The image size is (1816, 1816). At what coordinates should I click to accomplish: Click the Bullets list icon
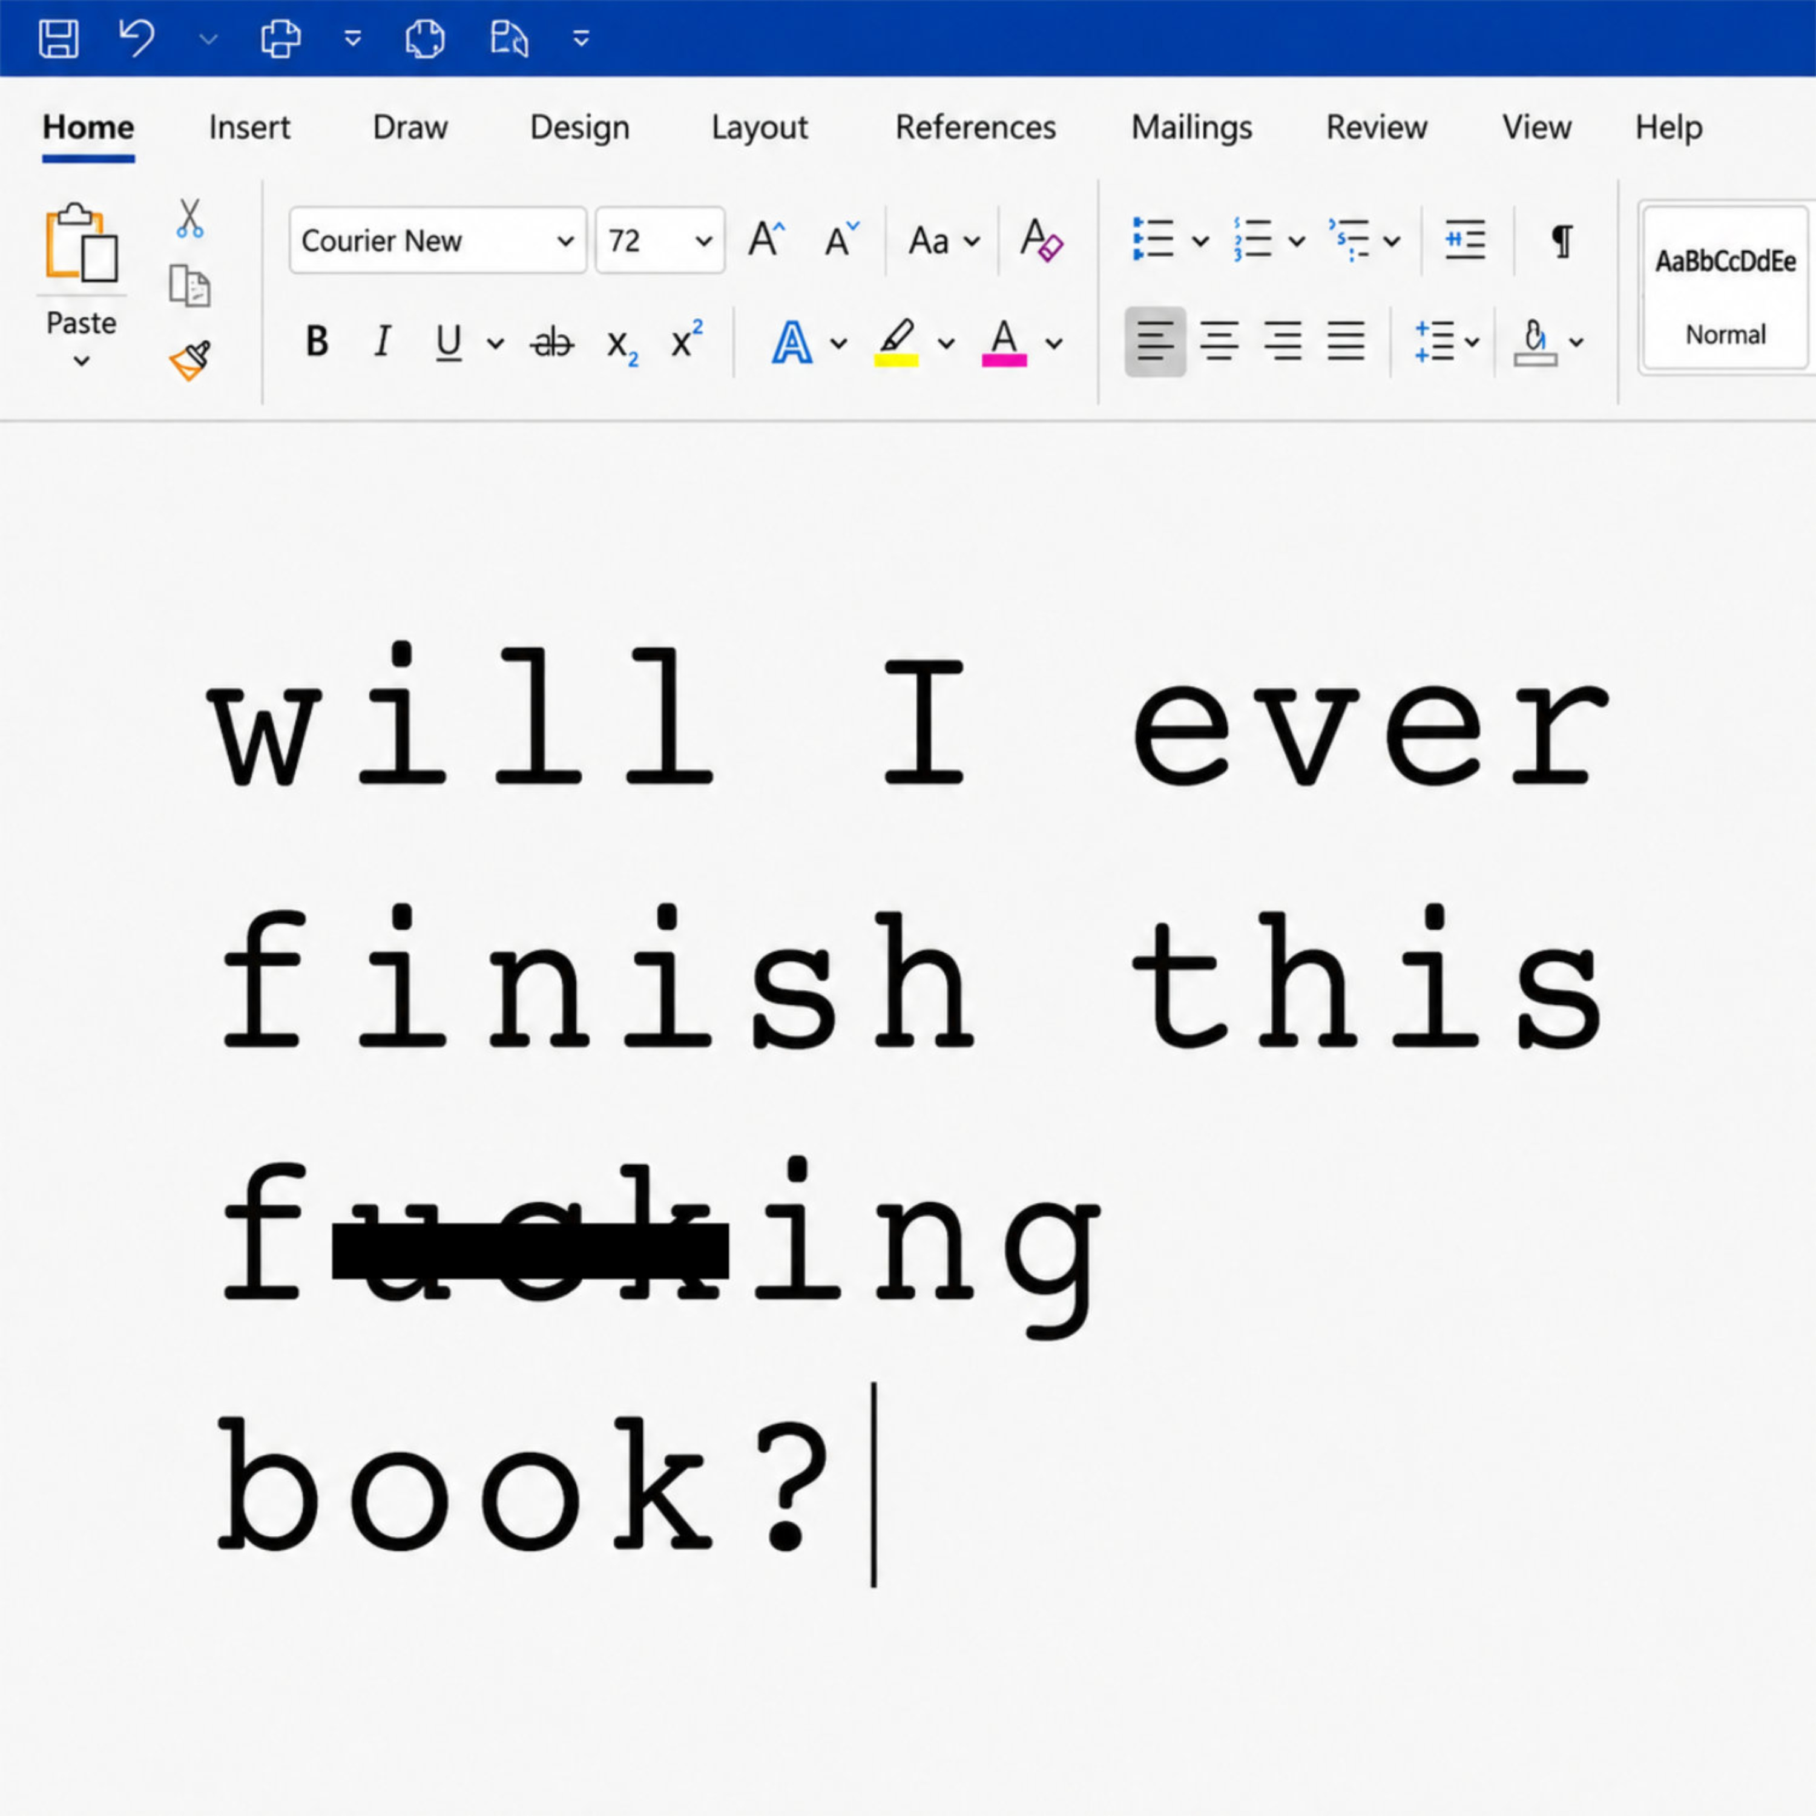(1153, 240)
